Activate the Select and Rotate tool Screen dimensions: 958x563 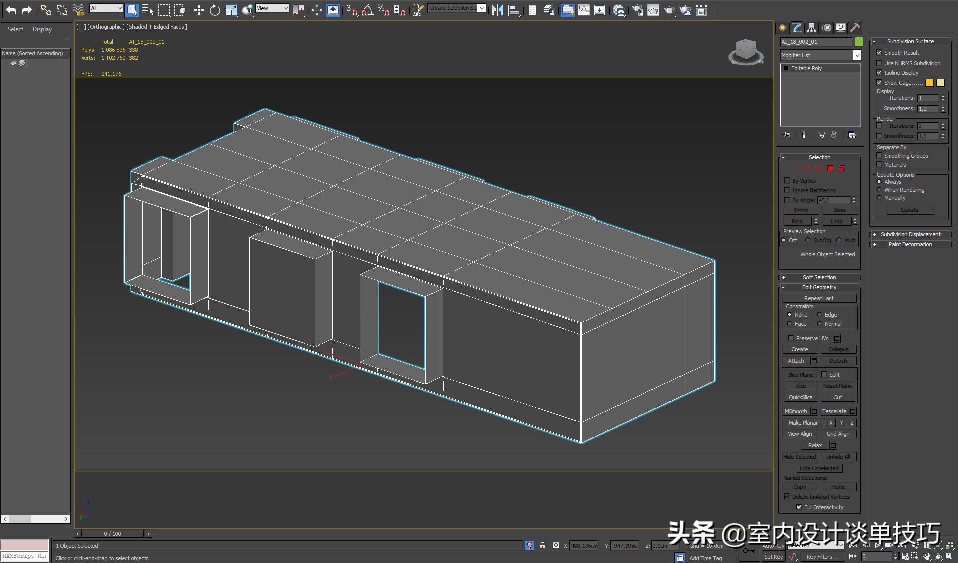[215, 10]
